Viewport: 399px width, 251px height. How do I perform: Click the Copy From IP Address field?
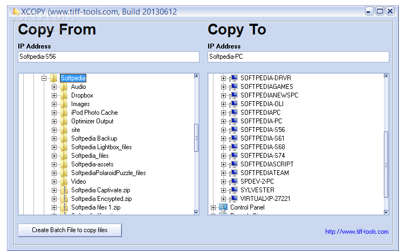point(108,57)
